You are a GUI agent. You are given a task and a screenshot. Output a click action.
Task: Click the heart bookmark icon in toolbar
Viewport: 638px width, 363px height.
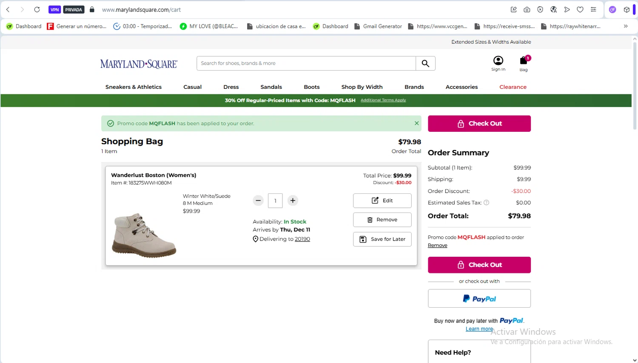(x=580, y=9)
